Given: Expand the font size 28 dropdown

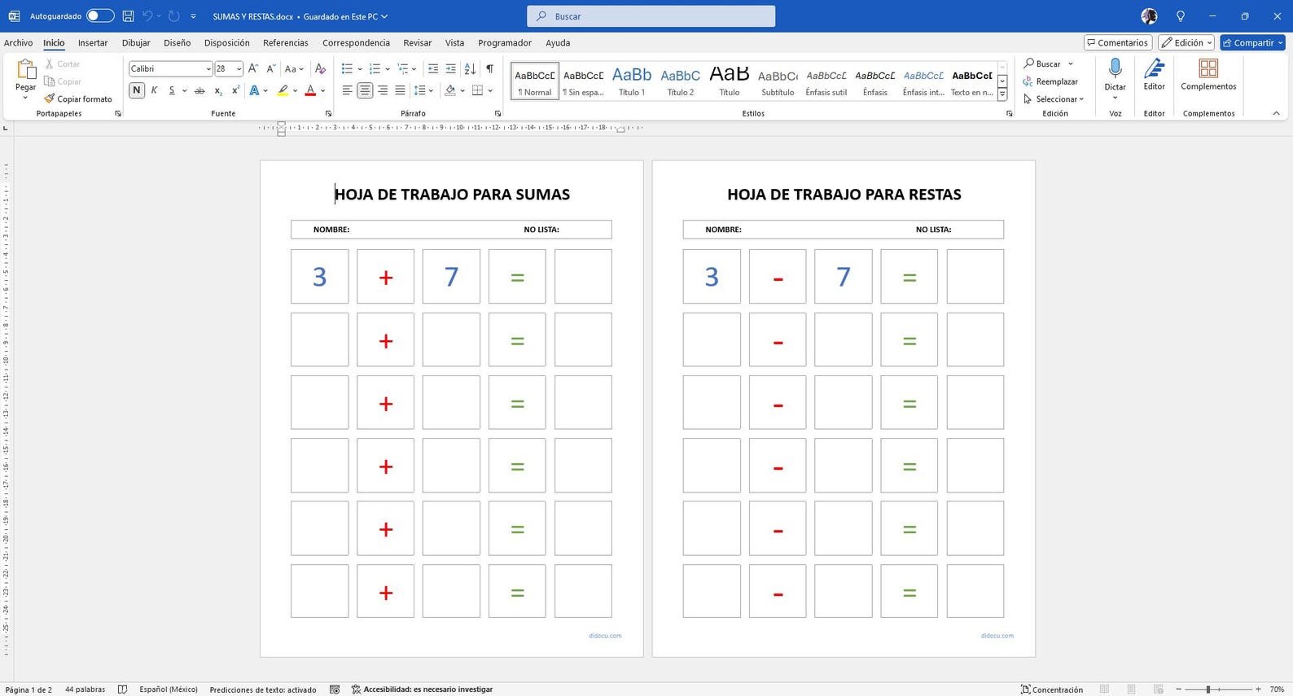Looking at the screenshot, I should point(239,68).
